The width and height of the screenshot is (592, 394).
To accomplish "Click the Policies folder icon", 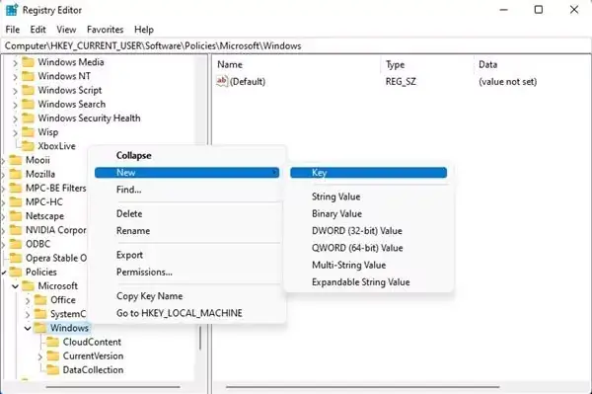I will tap(16, 272).
